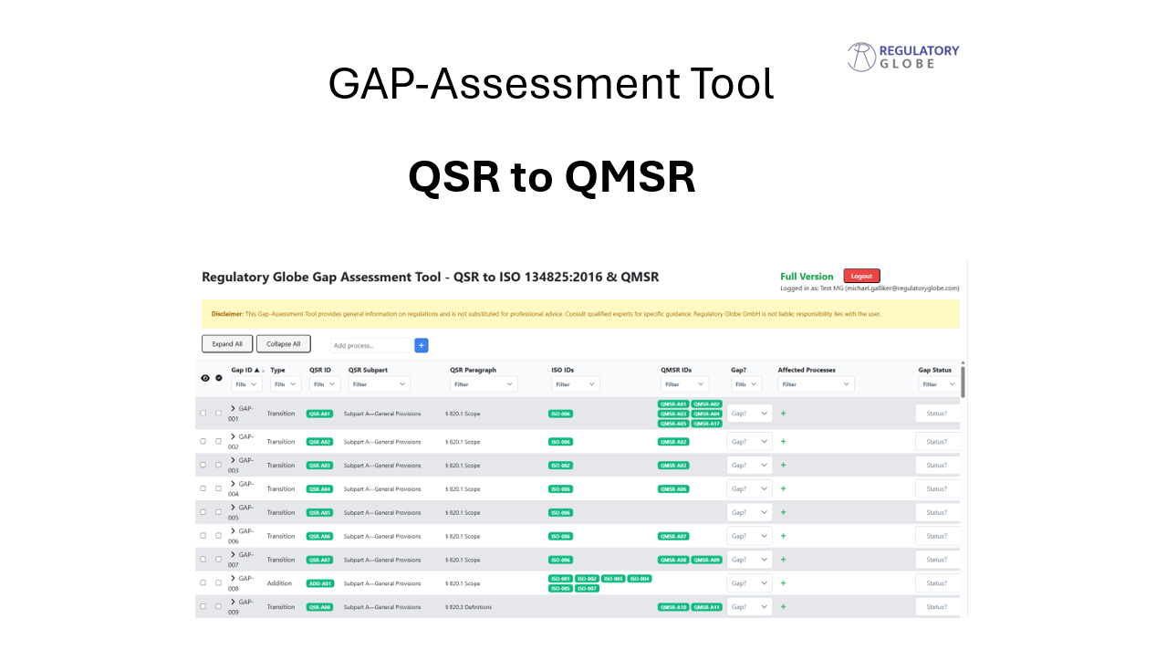Click the ISO-002 tag in GAP-003 row

coord(561,466)
